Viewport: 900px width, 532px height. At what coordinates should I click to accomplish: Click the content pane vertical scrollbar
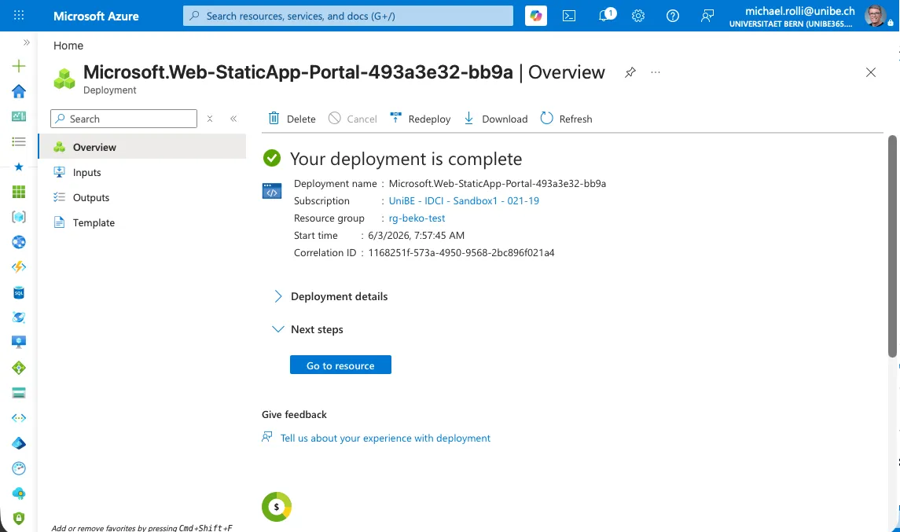pyautogui.click(x=892, y=247)
